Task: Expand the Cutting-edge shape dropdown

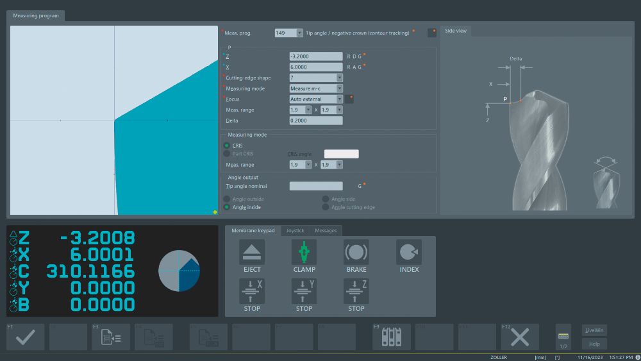Action: pos(339,78)
